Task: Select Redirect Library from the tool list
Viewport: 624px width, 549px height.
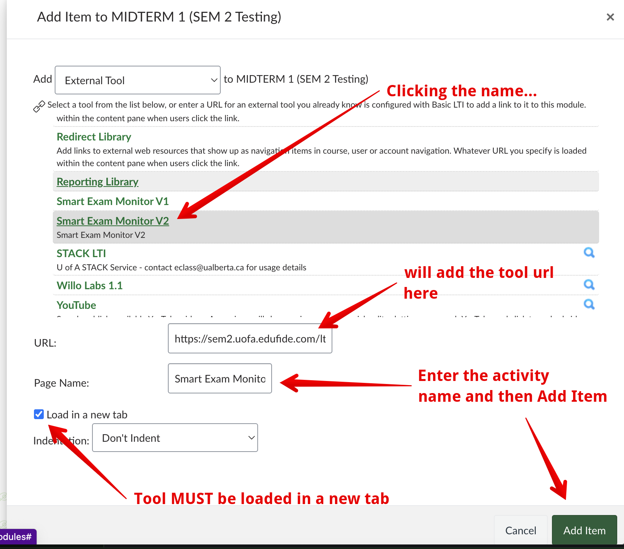Action: 94,137
